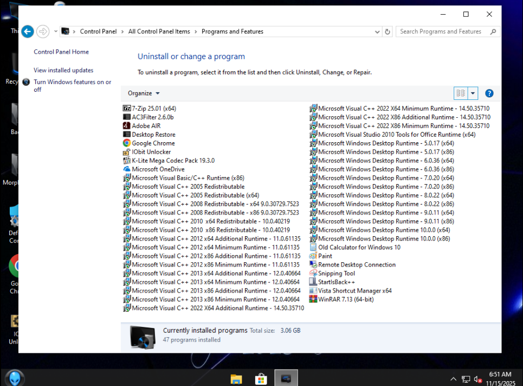Select the 7-Zip 25.01 program icon

[127, 109]
